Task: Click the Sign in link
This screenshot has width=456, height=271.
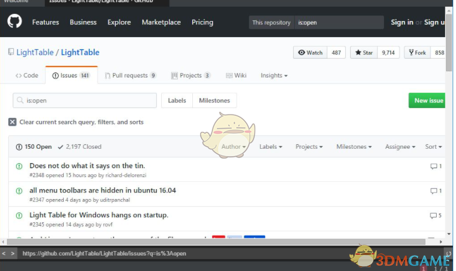Action: click(x=402, y=22)
